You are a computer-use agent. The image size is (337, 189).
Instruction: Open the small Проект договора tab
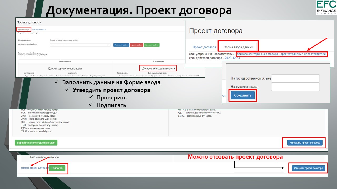[x=24, y=30]
